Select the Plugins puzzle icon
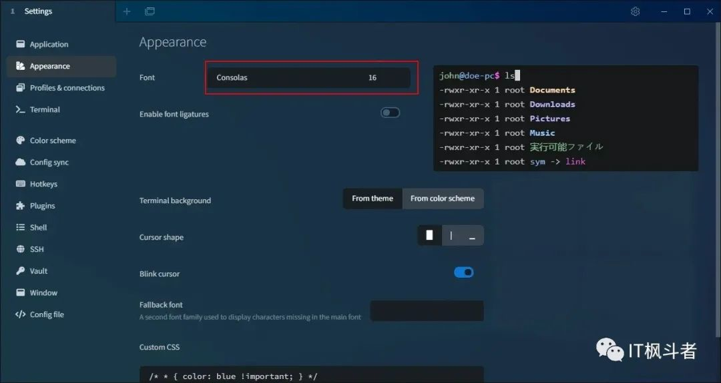 pyautogui.click(x=20, y=206)
